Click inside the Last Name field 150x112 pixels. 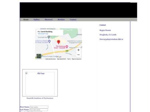coord(39,110)
